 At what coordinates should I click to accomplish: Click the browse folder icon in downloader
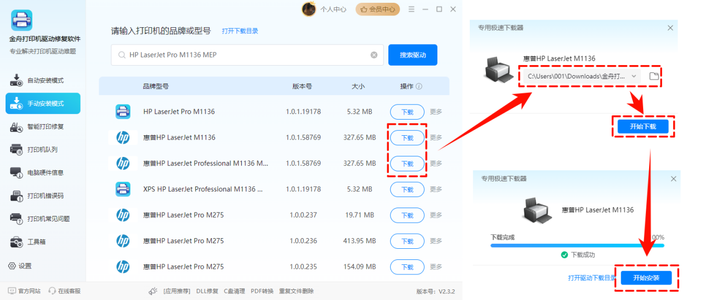[654, 76]
